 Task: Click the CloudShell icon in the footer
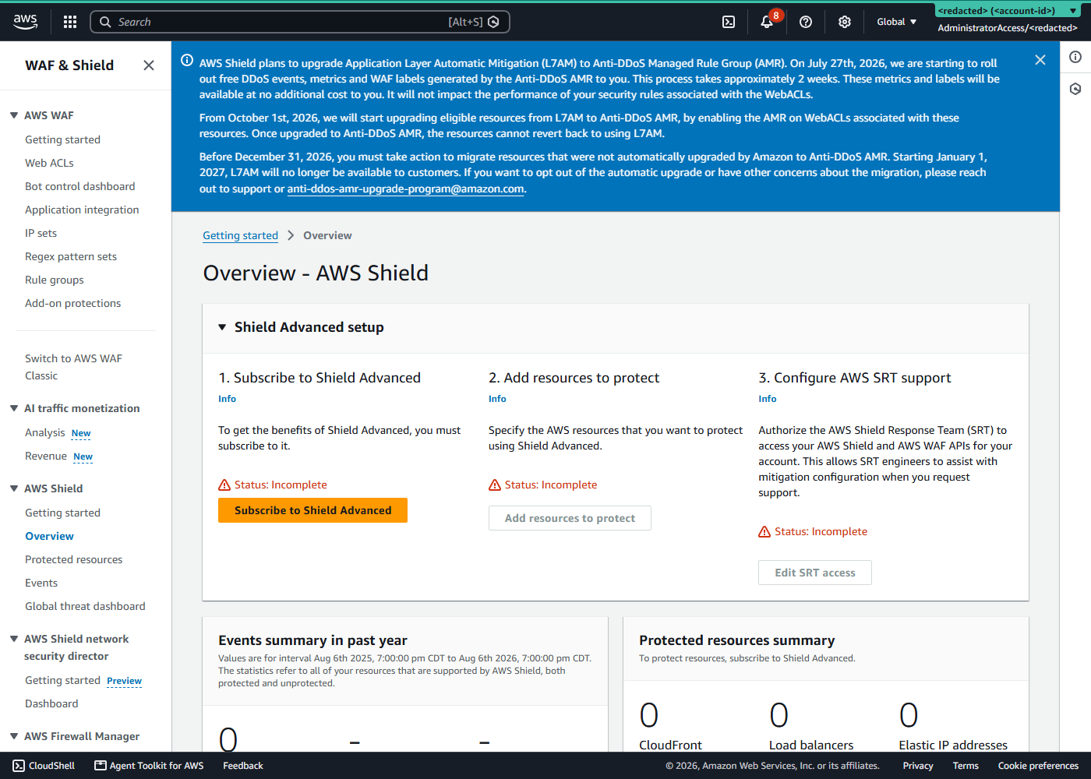pyautogui.click(x=19, y=766)
